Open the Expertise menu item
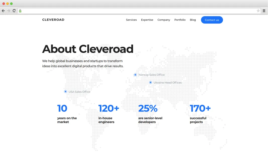 tap(147, 20)
